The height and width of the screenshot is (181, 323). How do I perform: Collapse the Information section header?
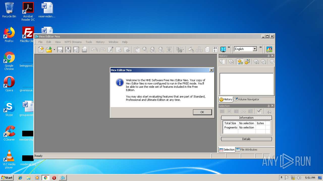tap(246, 118)
